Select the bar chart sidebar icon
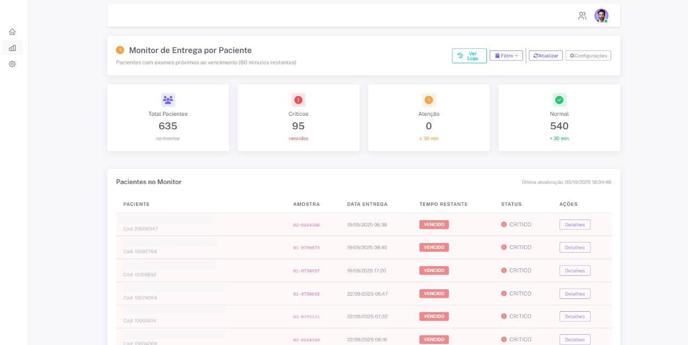 [12, 48]
